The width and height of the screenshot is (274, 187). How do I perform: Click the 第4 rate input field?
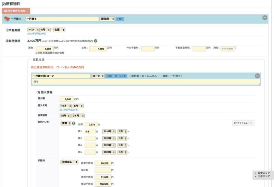(x=90, y=146)
